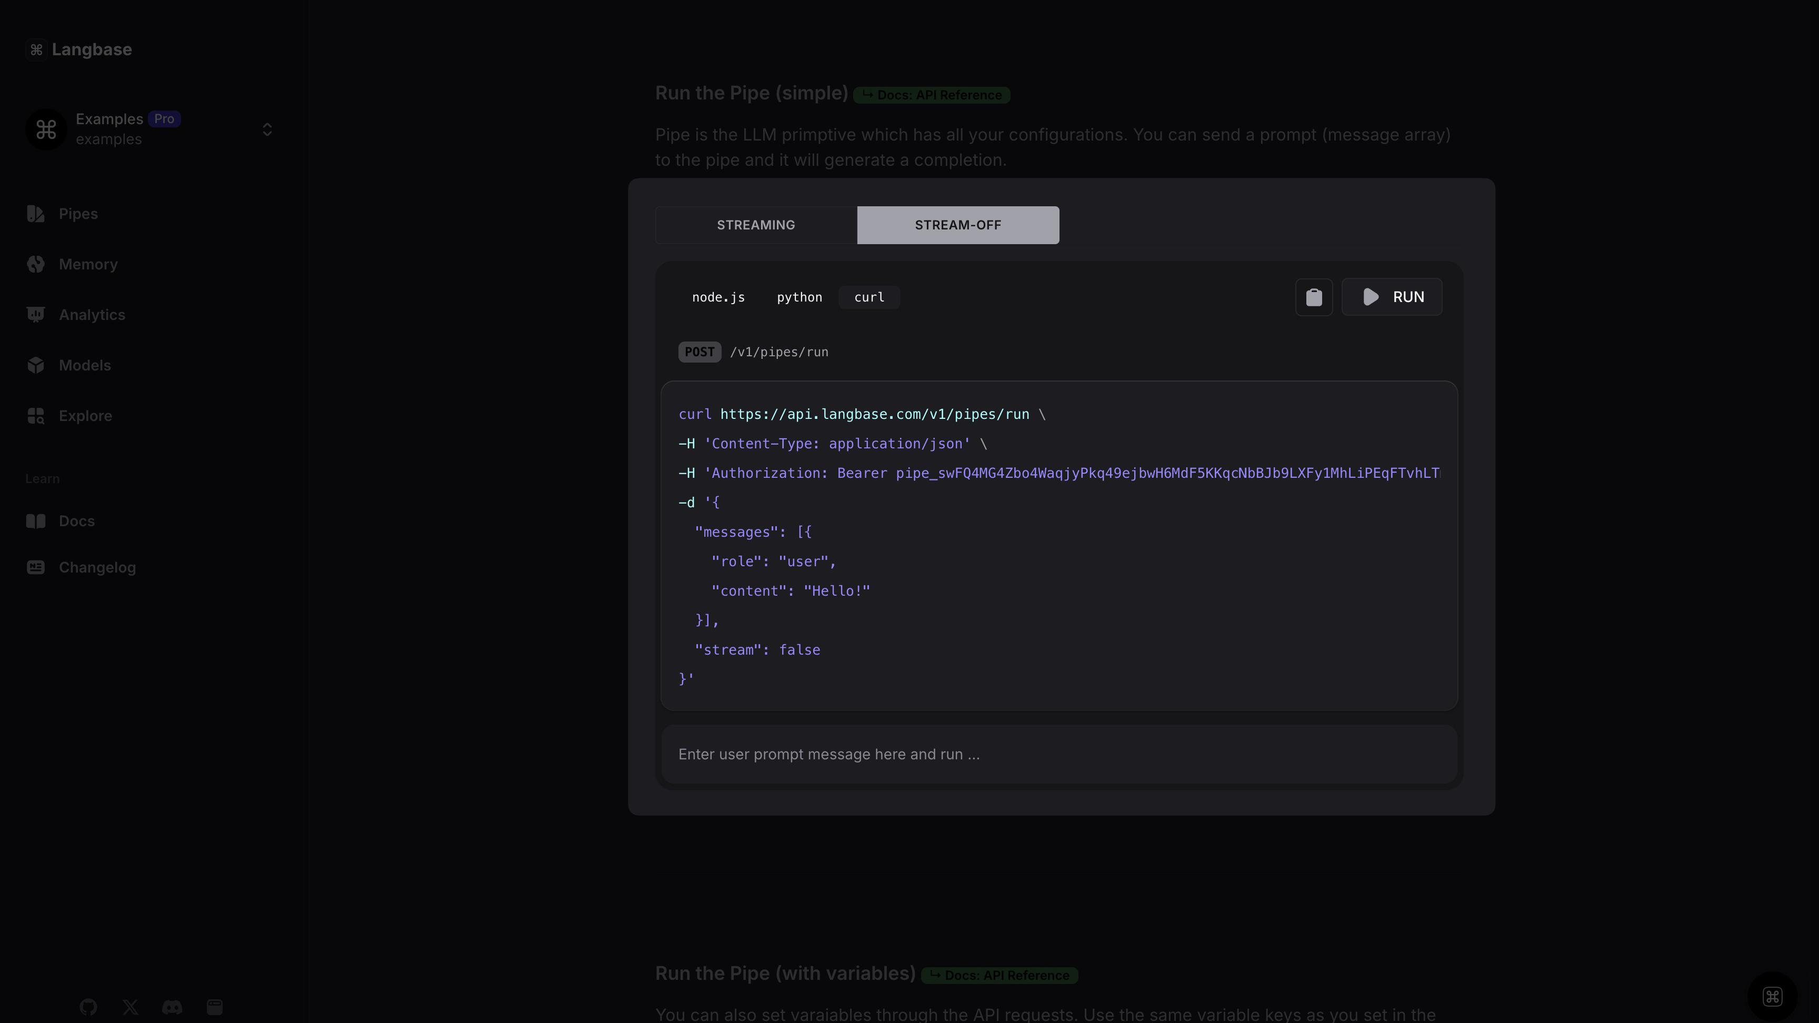Open the X (Twitter) footer icon
1819x1023 pixels.
tap(130, 1007)
